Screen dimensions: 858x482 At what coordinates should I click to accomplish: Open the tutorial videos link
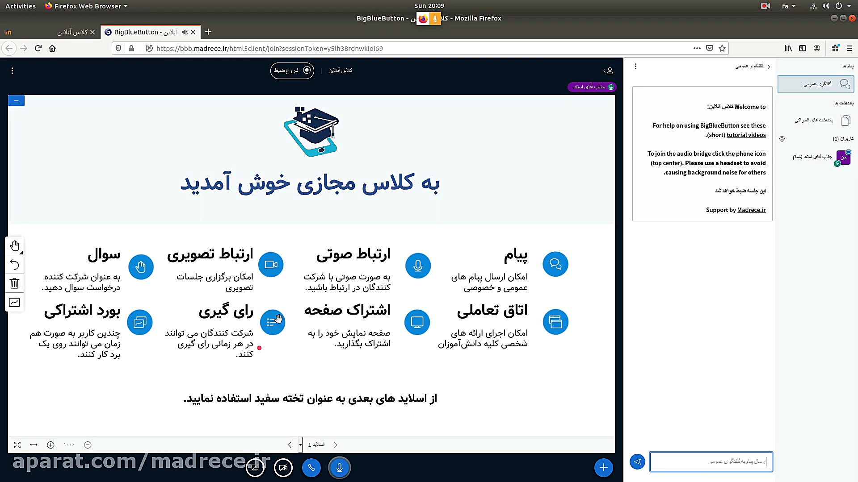(x=746, y=135)
